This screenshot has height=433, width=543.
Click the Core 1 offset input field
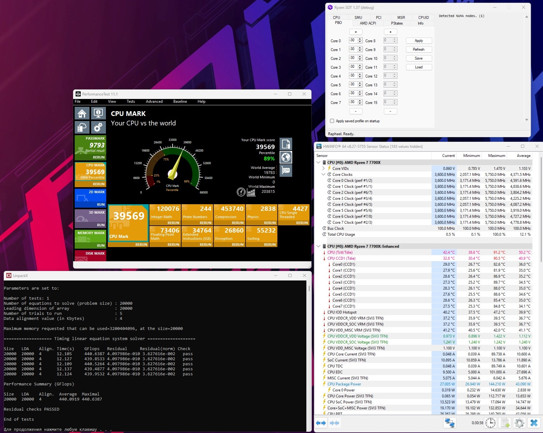click(x=353, y=49)
